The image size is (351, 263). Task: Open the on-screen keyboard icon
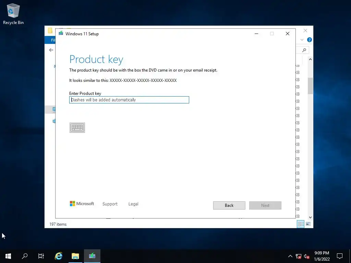(77, 127)
